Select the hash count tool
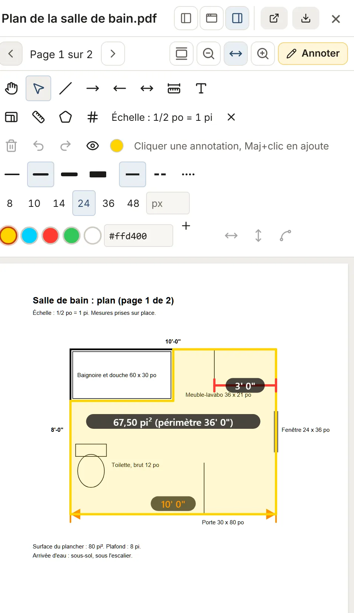The height and width of the screenshot is (613, 354). coord(93,117)
